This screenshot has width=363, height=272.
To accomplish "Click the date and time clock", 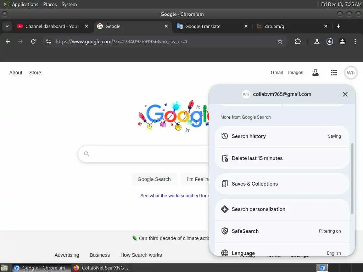I will pos(341,4).
